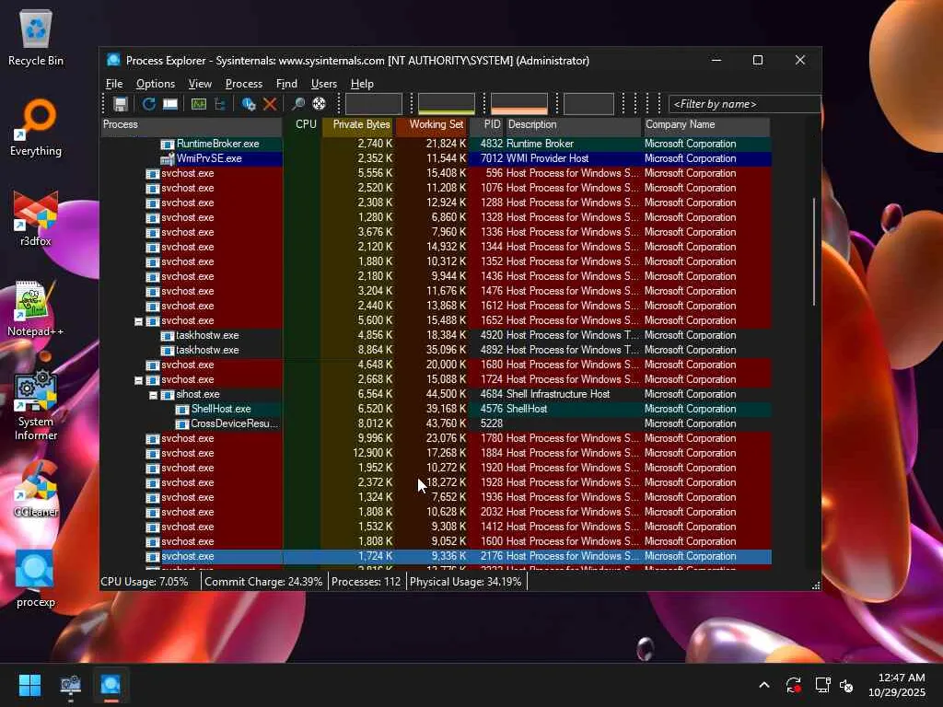Image resolution: width=943 pixels, height=707 pixels.
Task: Collapse svchost.exe PID 1652 tree node
Action: click(138, 321)
